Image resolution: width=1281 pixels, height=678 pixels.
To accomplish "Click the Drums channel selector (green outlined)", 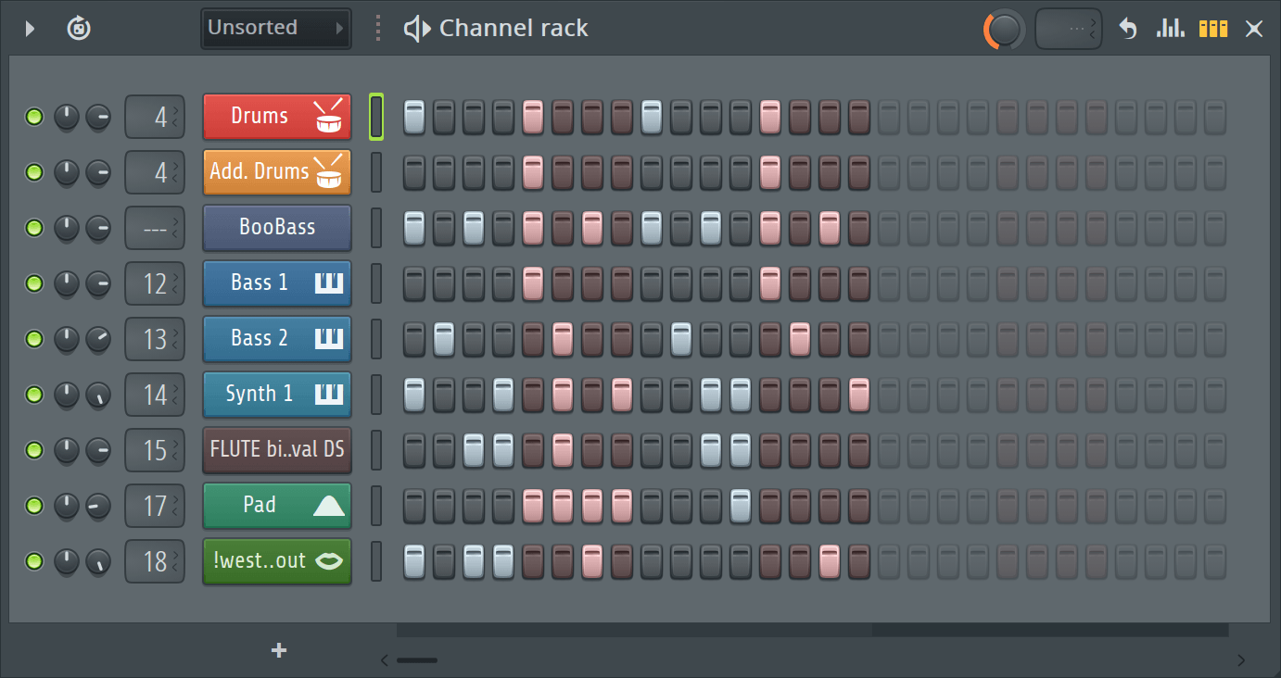I will click(376, 117).
